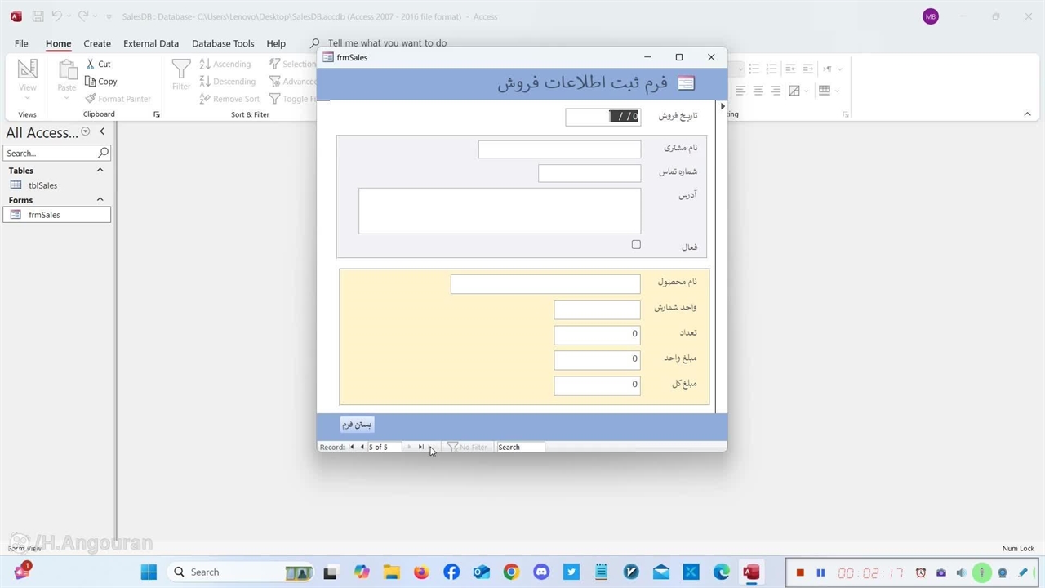
Task: Collapse the Tables group in navigation pane
Action: click(100, 171)
